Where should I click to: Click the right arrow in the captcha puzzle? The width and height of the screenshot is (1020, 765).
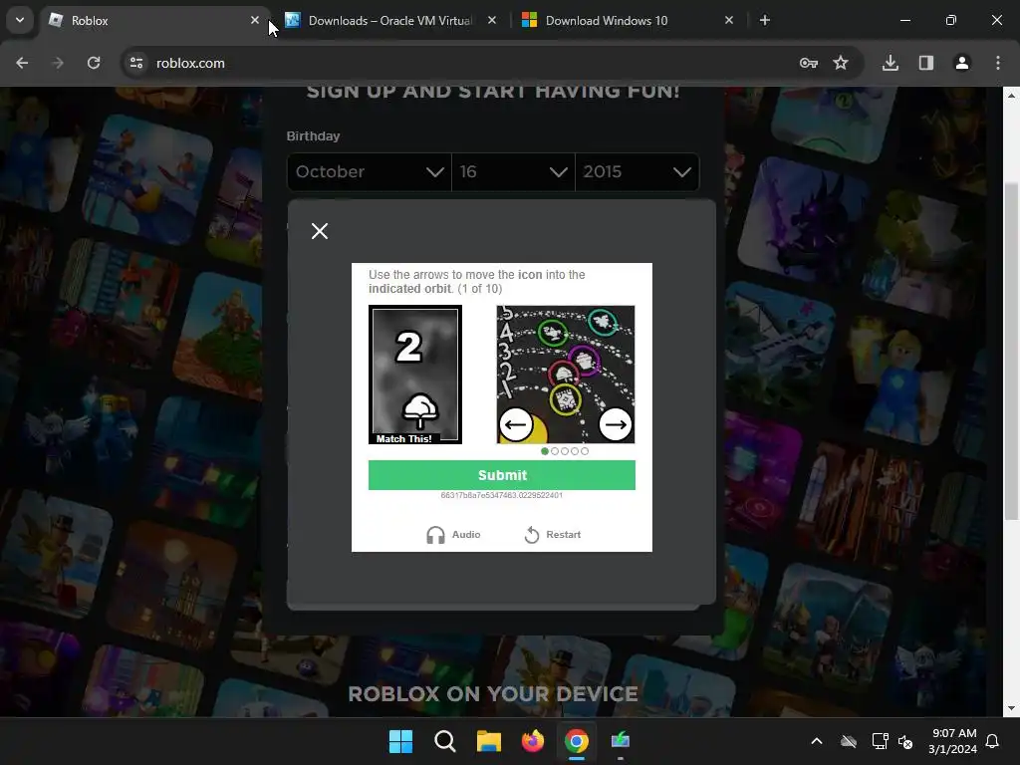[x=615, y=424]
